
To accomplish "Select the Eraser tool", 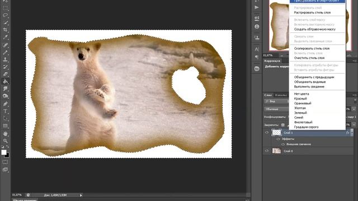I will [x=5, y=74].
